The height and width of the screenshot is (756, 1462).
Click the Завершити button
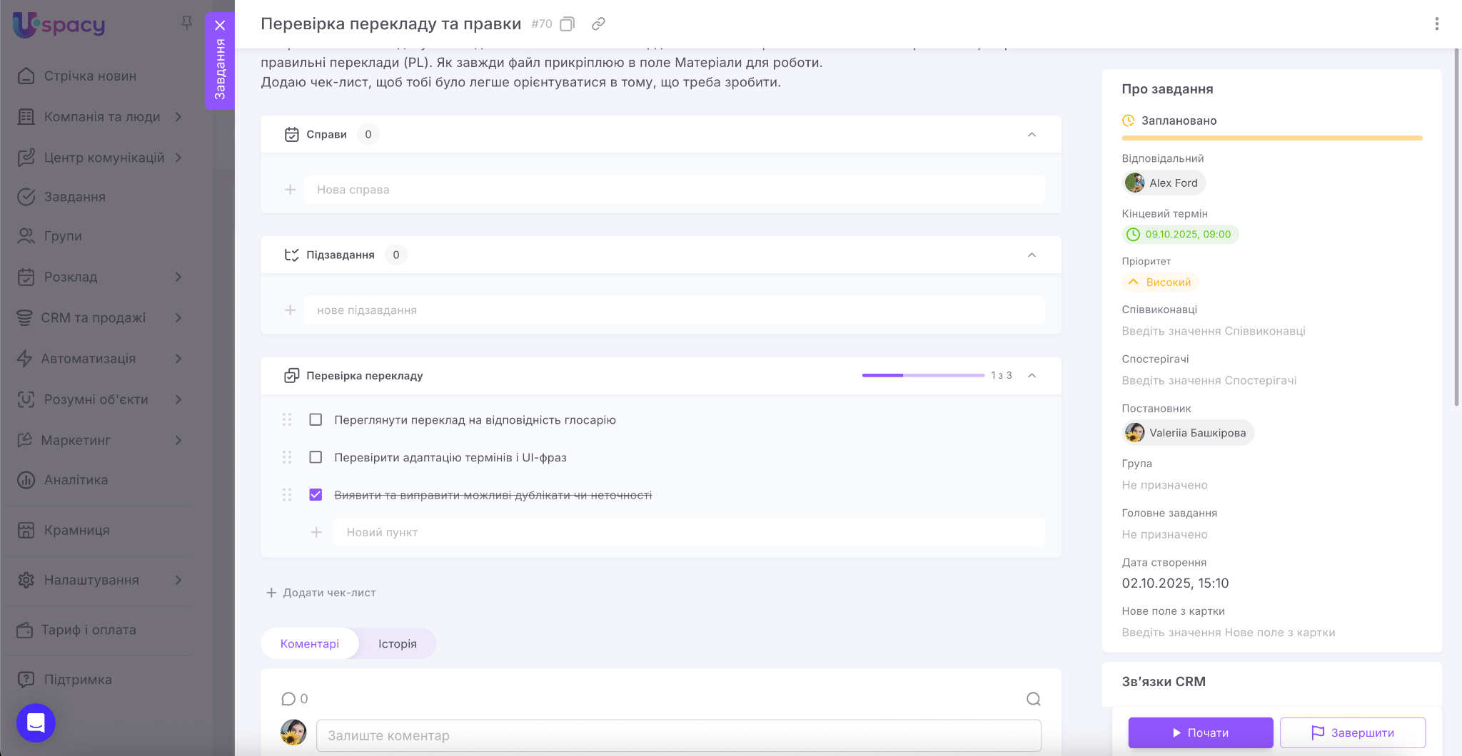click(x=1352, y=732)
